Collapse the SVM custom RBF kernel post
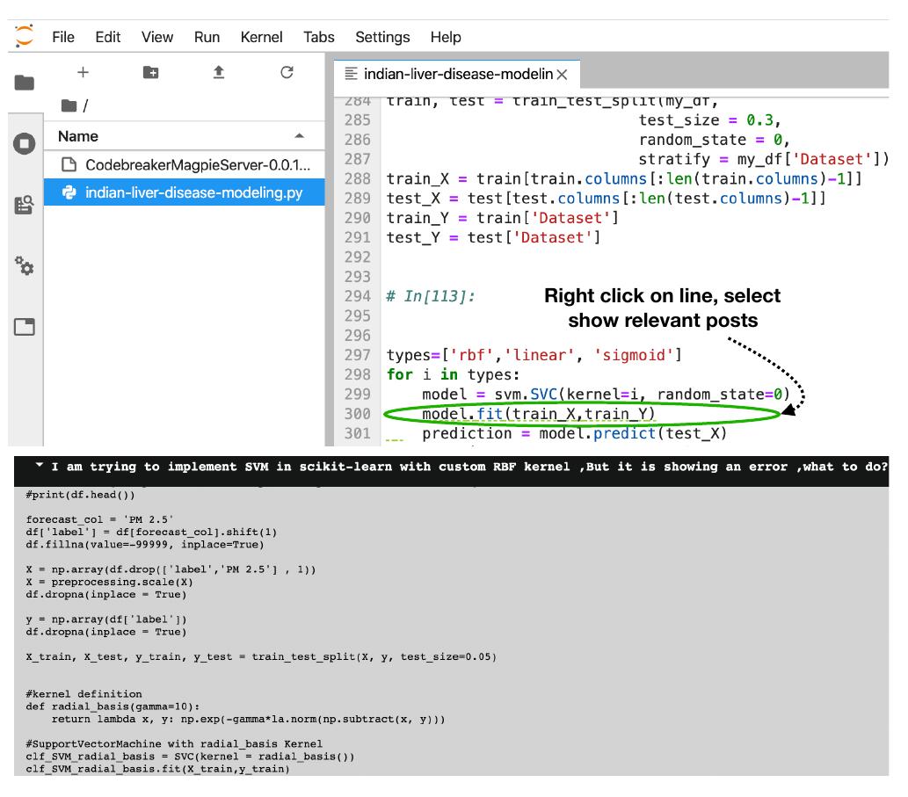The height and width of the screenshot is (797, 908). pyautogui.click(x=40, y=466)
